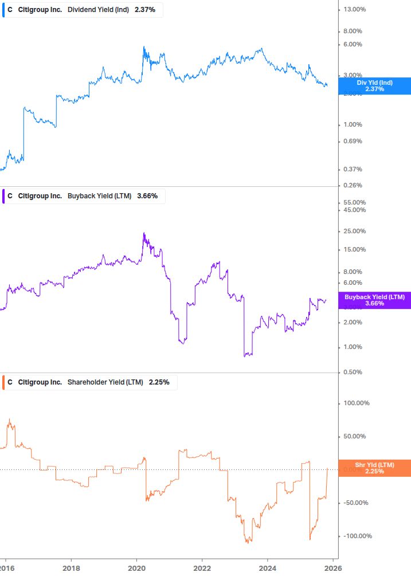Click the 15.00% tick on buyback yield axis
The image size is (411, 576).
[x=354, y=249]
